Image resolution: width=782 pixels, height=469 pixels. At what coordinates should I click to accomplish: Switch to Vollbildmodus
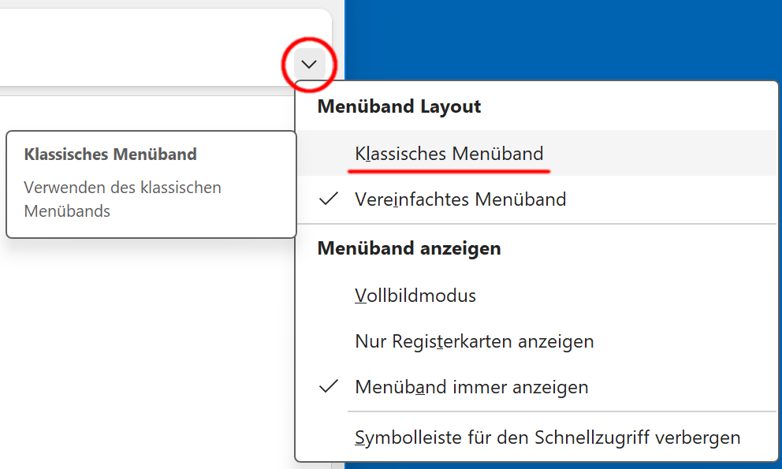click(415, 296)
